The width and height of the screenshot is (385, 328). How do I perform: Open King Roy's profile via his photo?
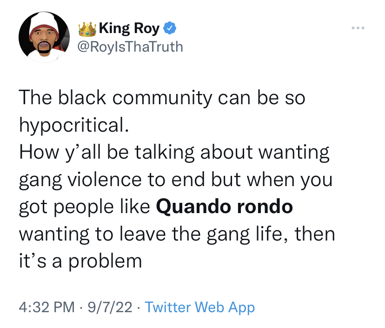tap(44, 36)
